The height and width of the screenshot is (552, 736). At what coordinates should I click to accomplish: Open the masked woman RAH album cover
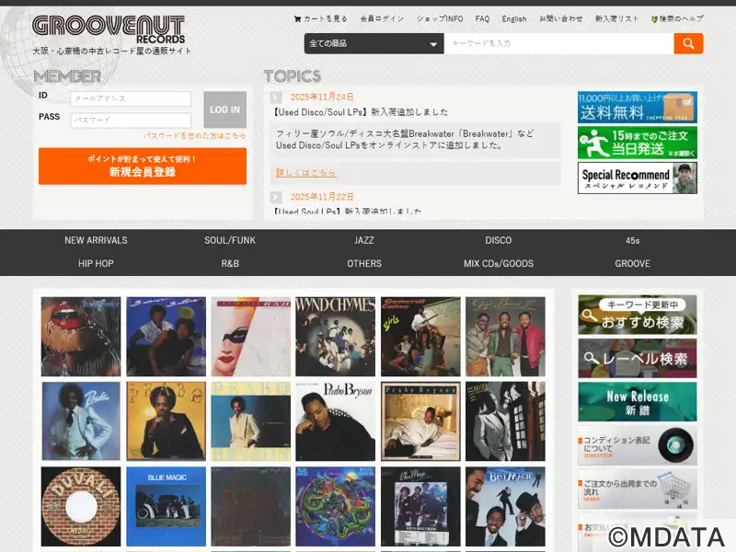point(250,337)
